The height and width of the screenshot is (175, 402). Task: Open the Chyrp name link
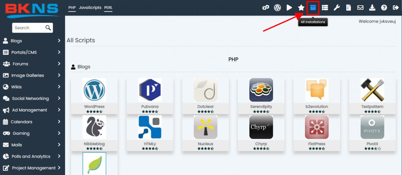coord(261,144)
